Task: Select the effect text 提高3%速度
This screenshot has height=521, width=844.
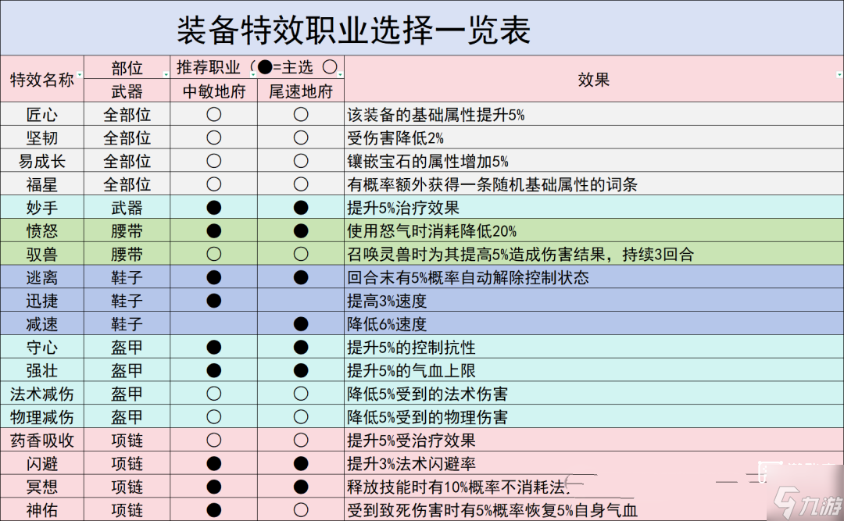Action: (387, 300)
